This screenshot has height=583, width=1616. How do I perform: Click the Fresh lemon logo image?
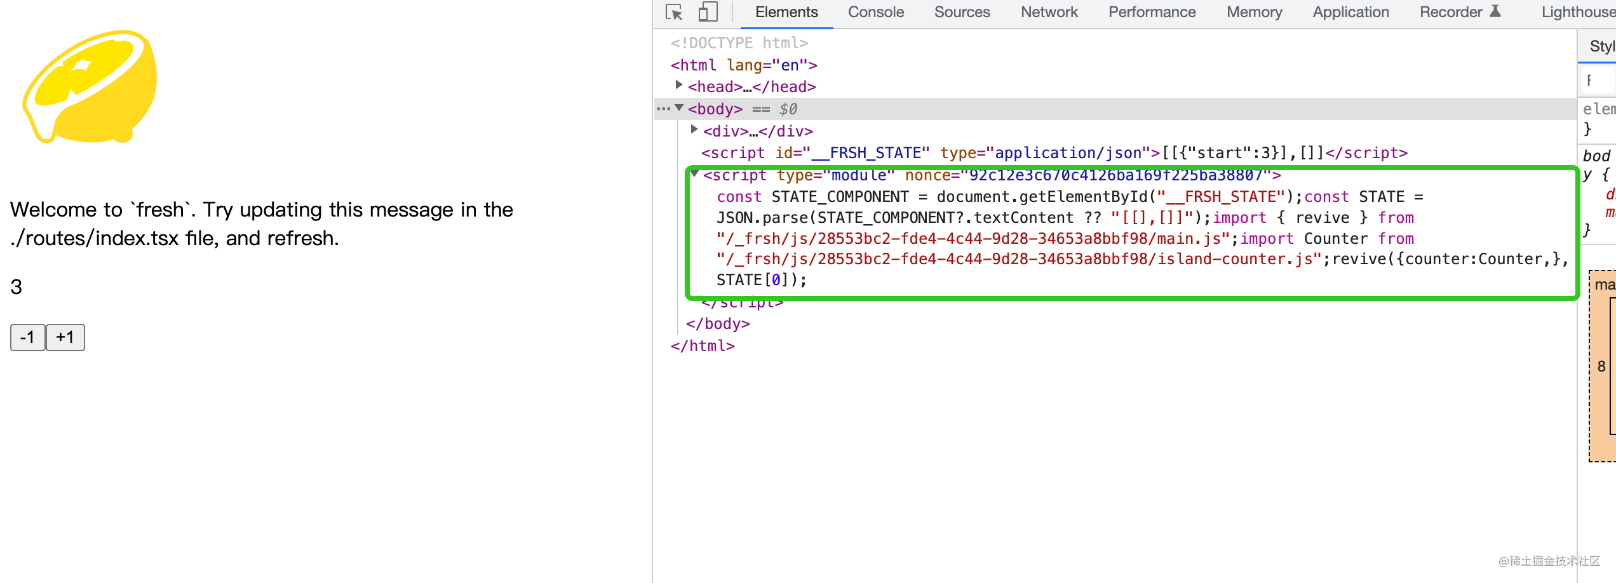(x=90, y=86)
